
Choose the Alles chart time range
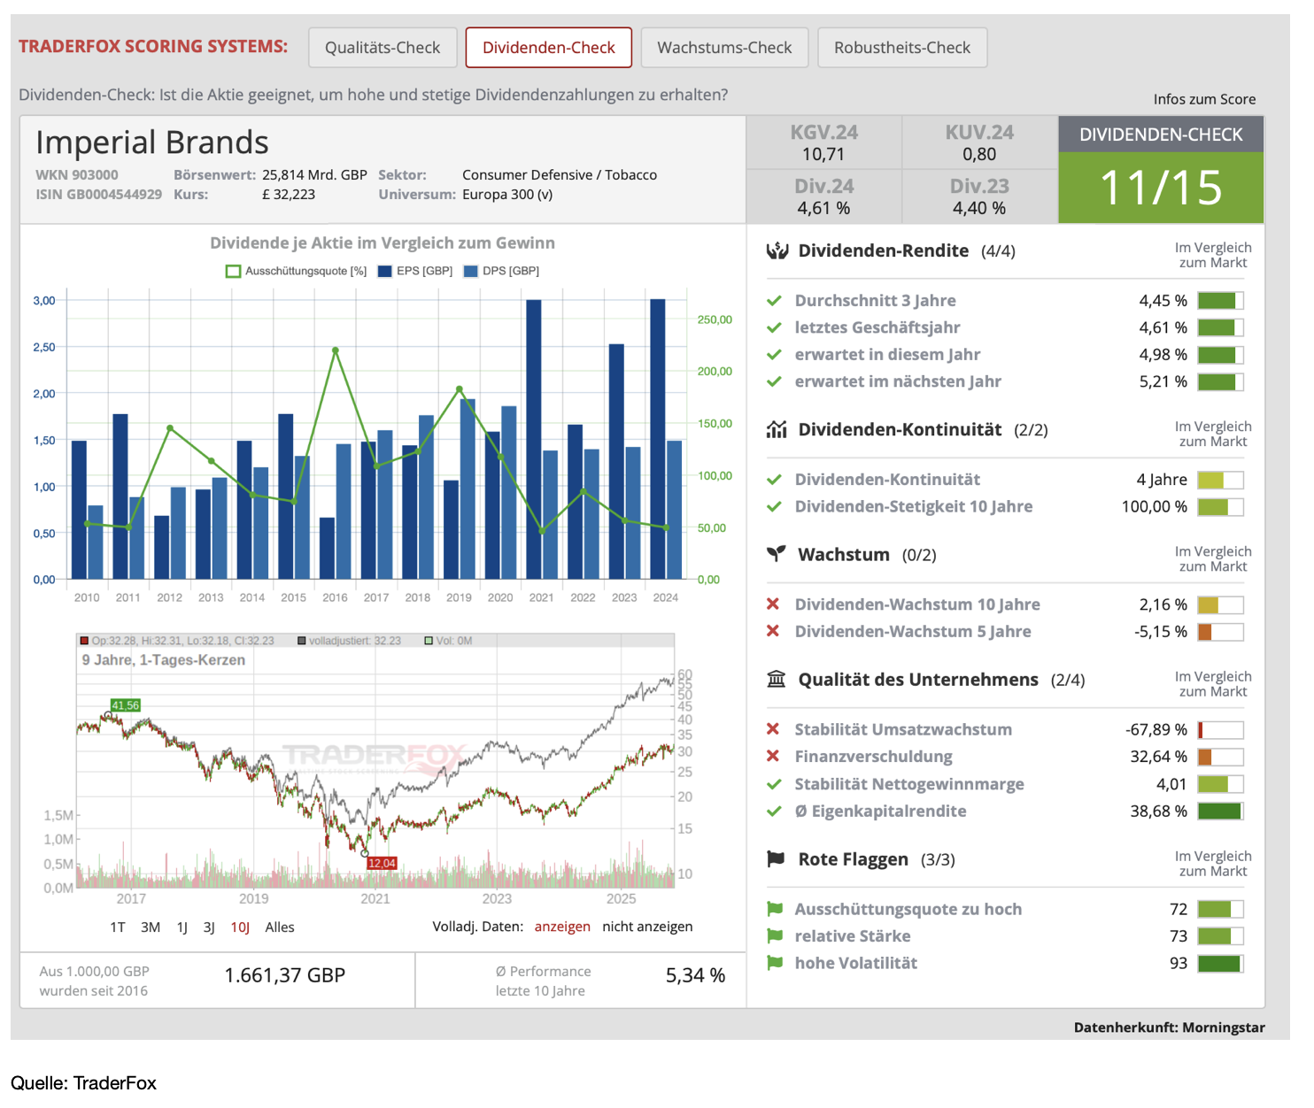pos(279,927)
